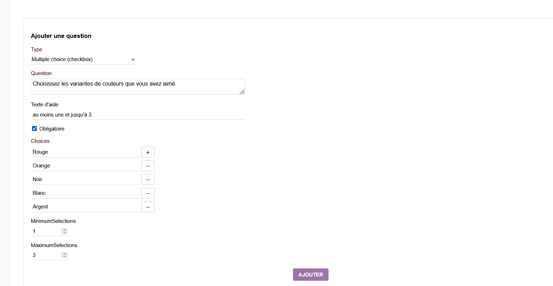
Task: Click the Argent choice text field
Action: 85,207
